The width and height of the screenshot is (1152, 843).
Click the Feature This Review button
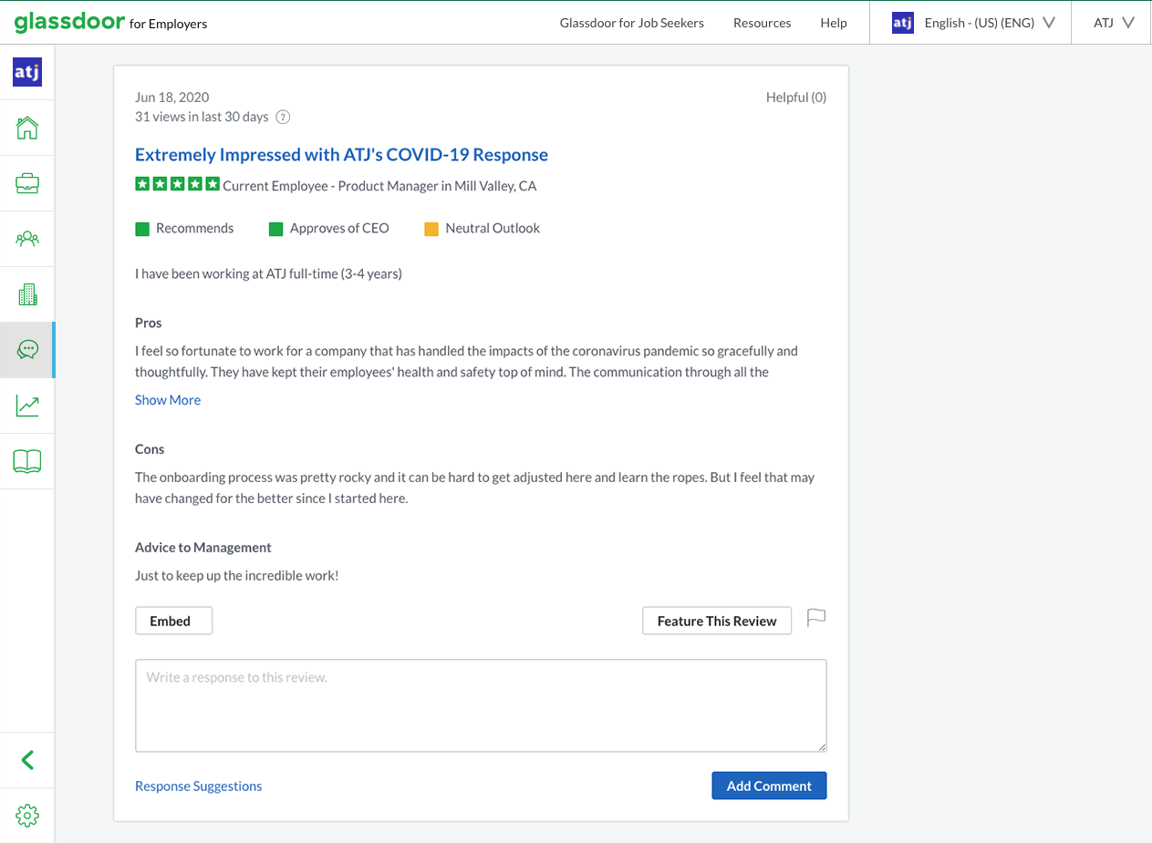717,621
